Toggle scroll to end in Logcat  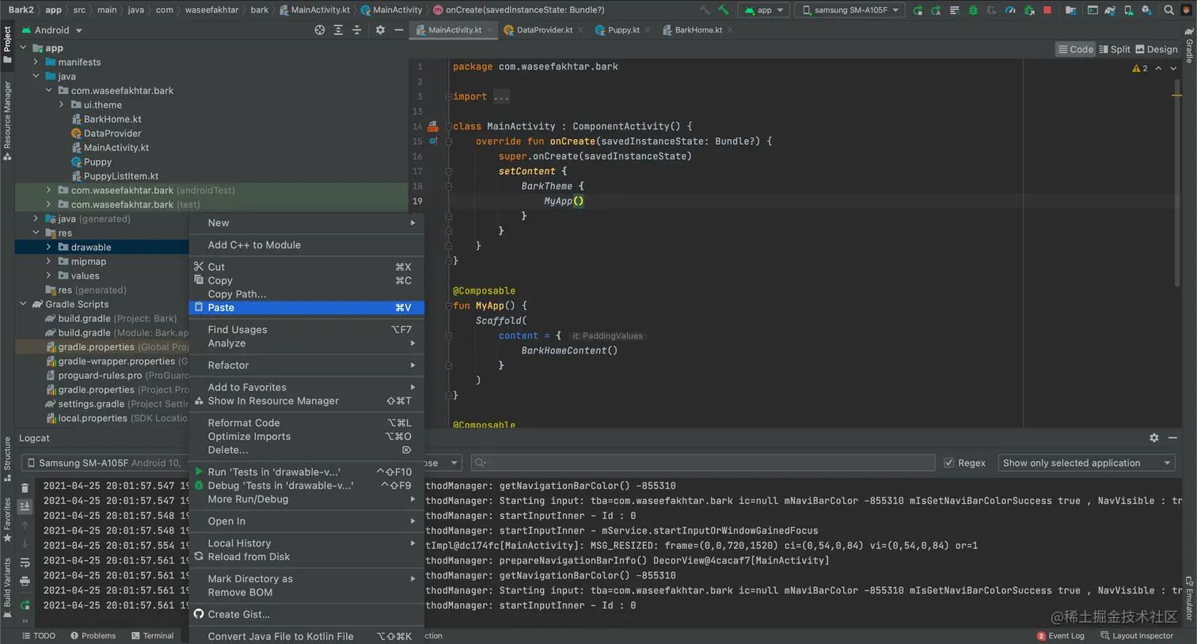(x=25, y=506)
